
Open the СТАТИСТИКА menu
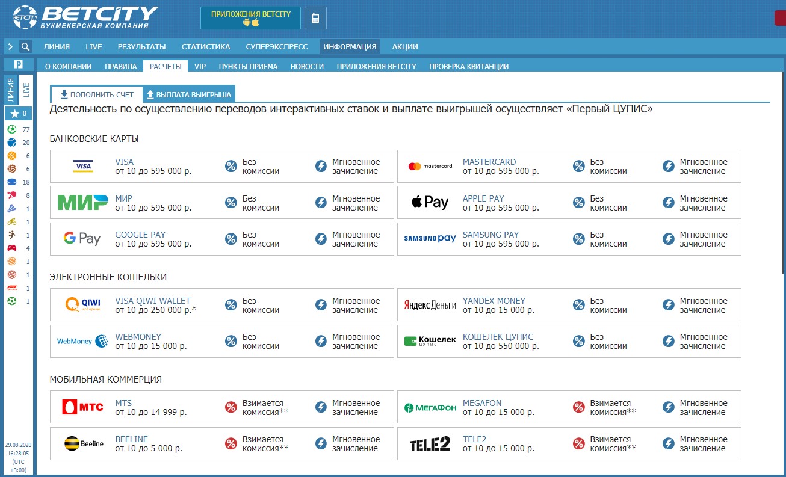point(206,47)
